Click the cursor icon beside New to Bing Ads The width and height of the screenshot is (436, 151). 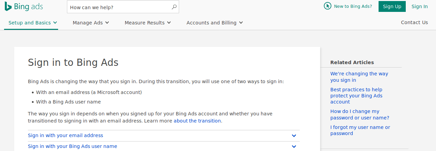(x=328, y=6)
